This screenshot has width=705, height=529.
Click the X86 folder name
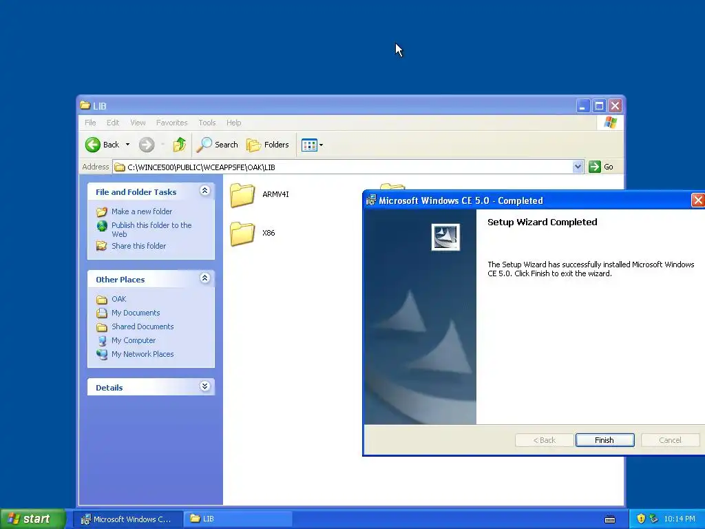(x=269, y=233)
